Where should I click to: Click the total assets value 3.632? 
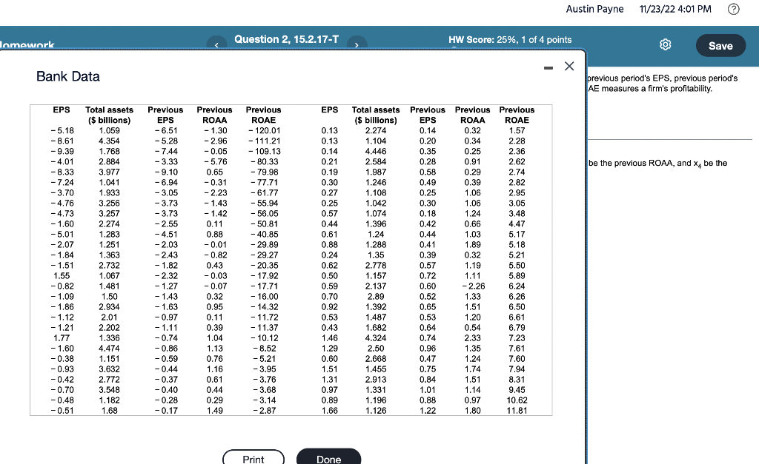[x=110, y=369]
